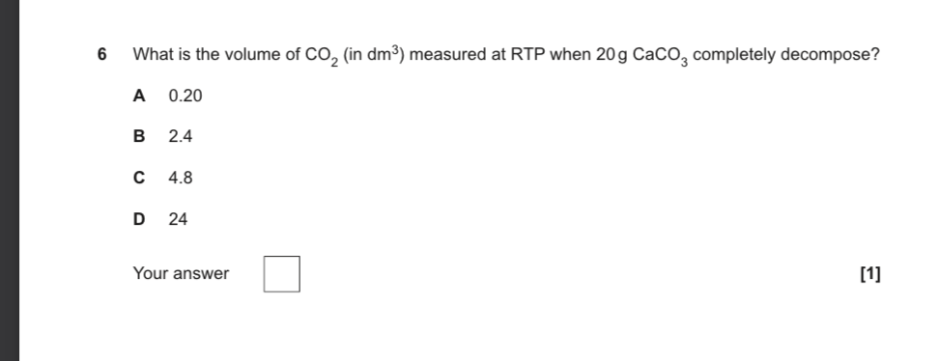Select option letter D
This screenshot has width=939, height=361.
[x=139, y=219]
